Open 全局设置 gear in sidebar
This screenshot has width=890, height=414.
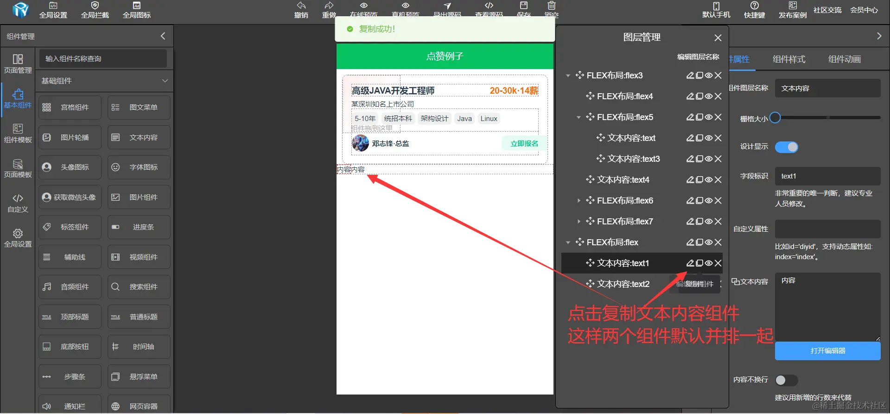pos(18,238)
